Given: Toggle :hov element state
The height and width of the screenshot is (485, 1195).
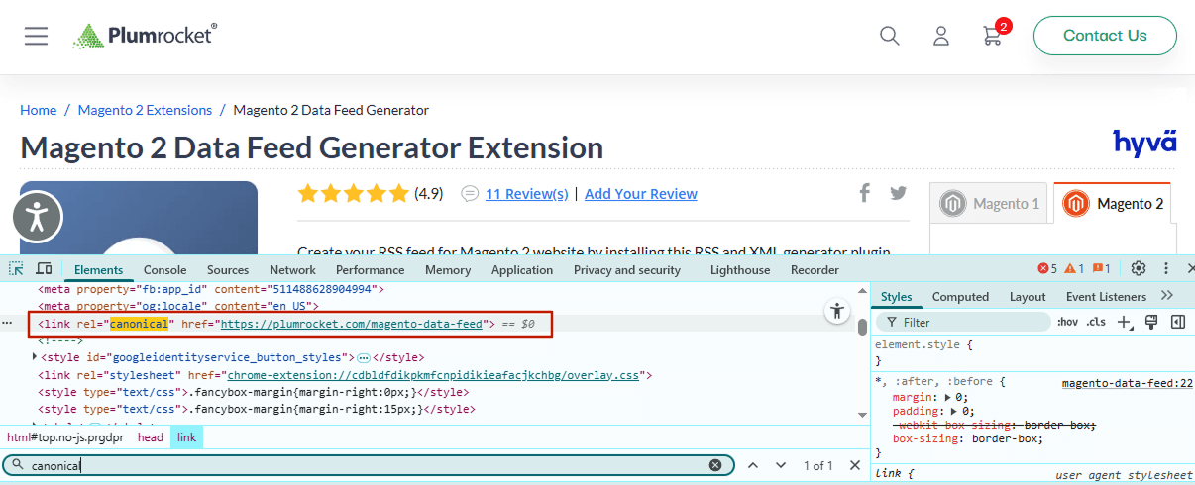Looking at the screenshot, I should click(1067, 322).
